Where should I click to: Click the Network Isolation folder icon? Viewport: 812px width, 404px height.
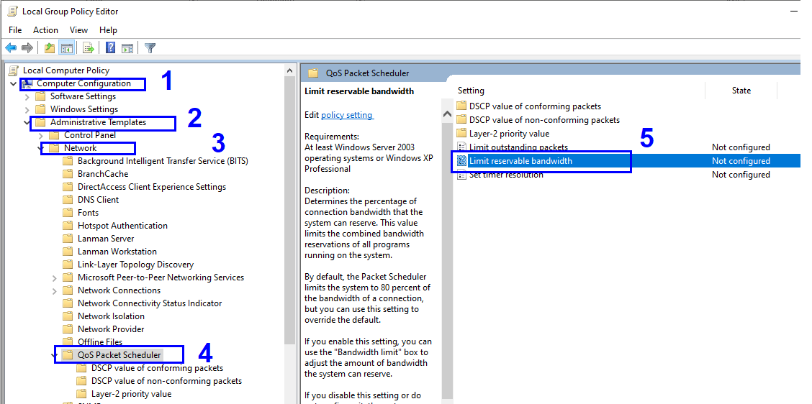pos(68,316)
